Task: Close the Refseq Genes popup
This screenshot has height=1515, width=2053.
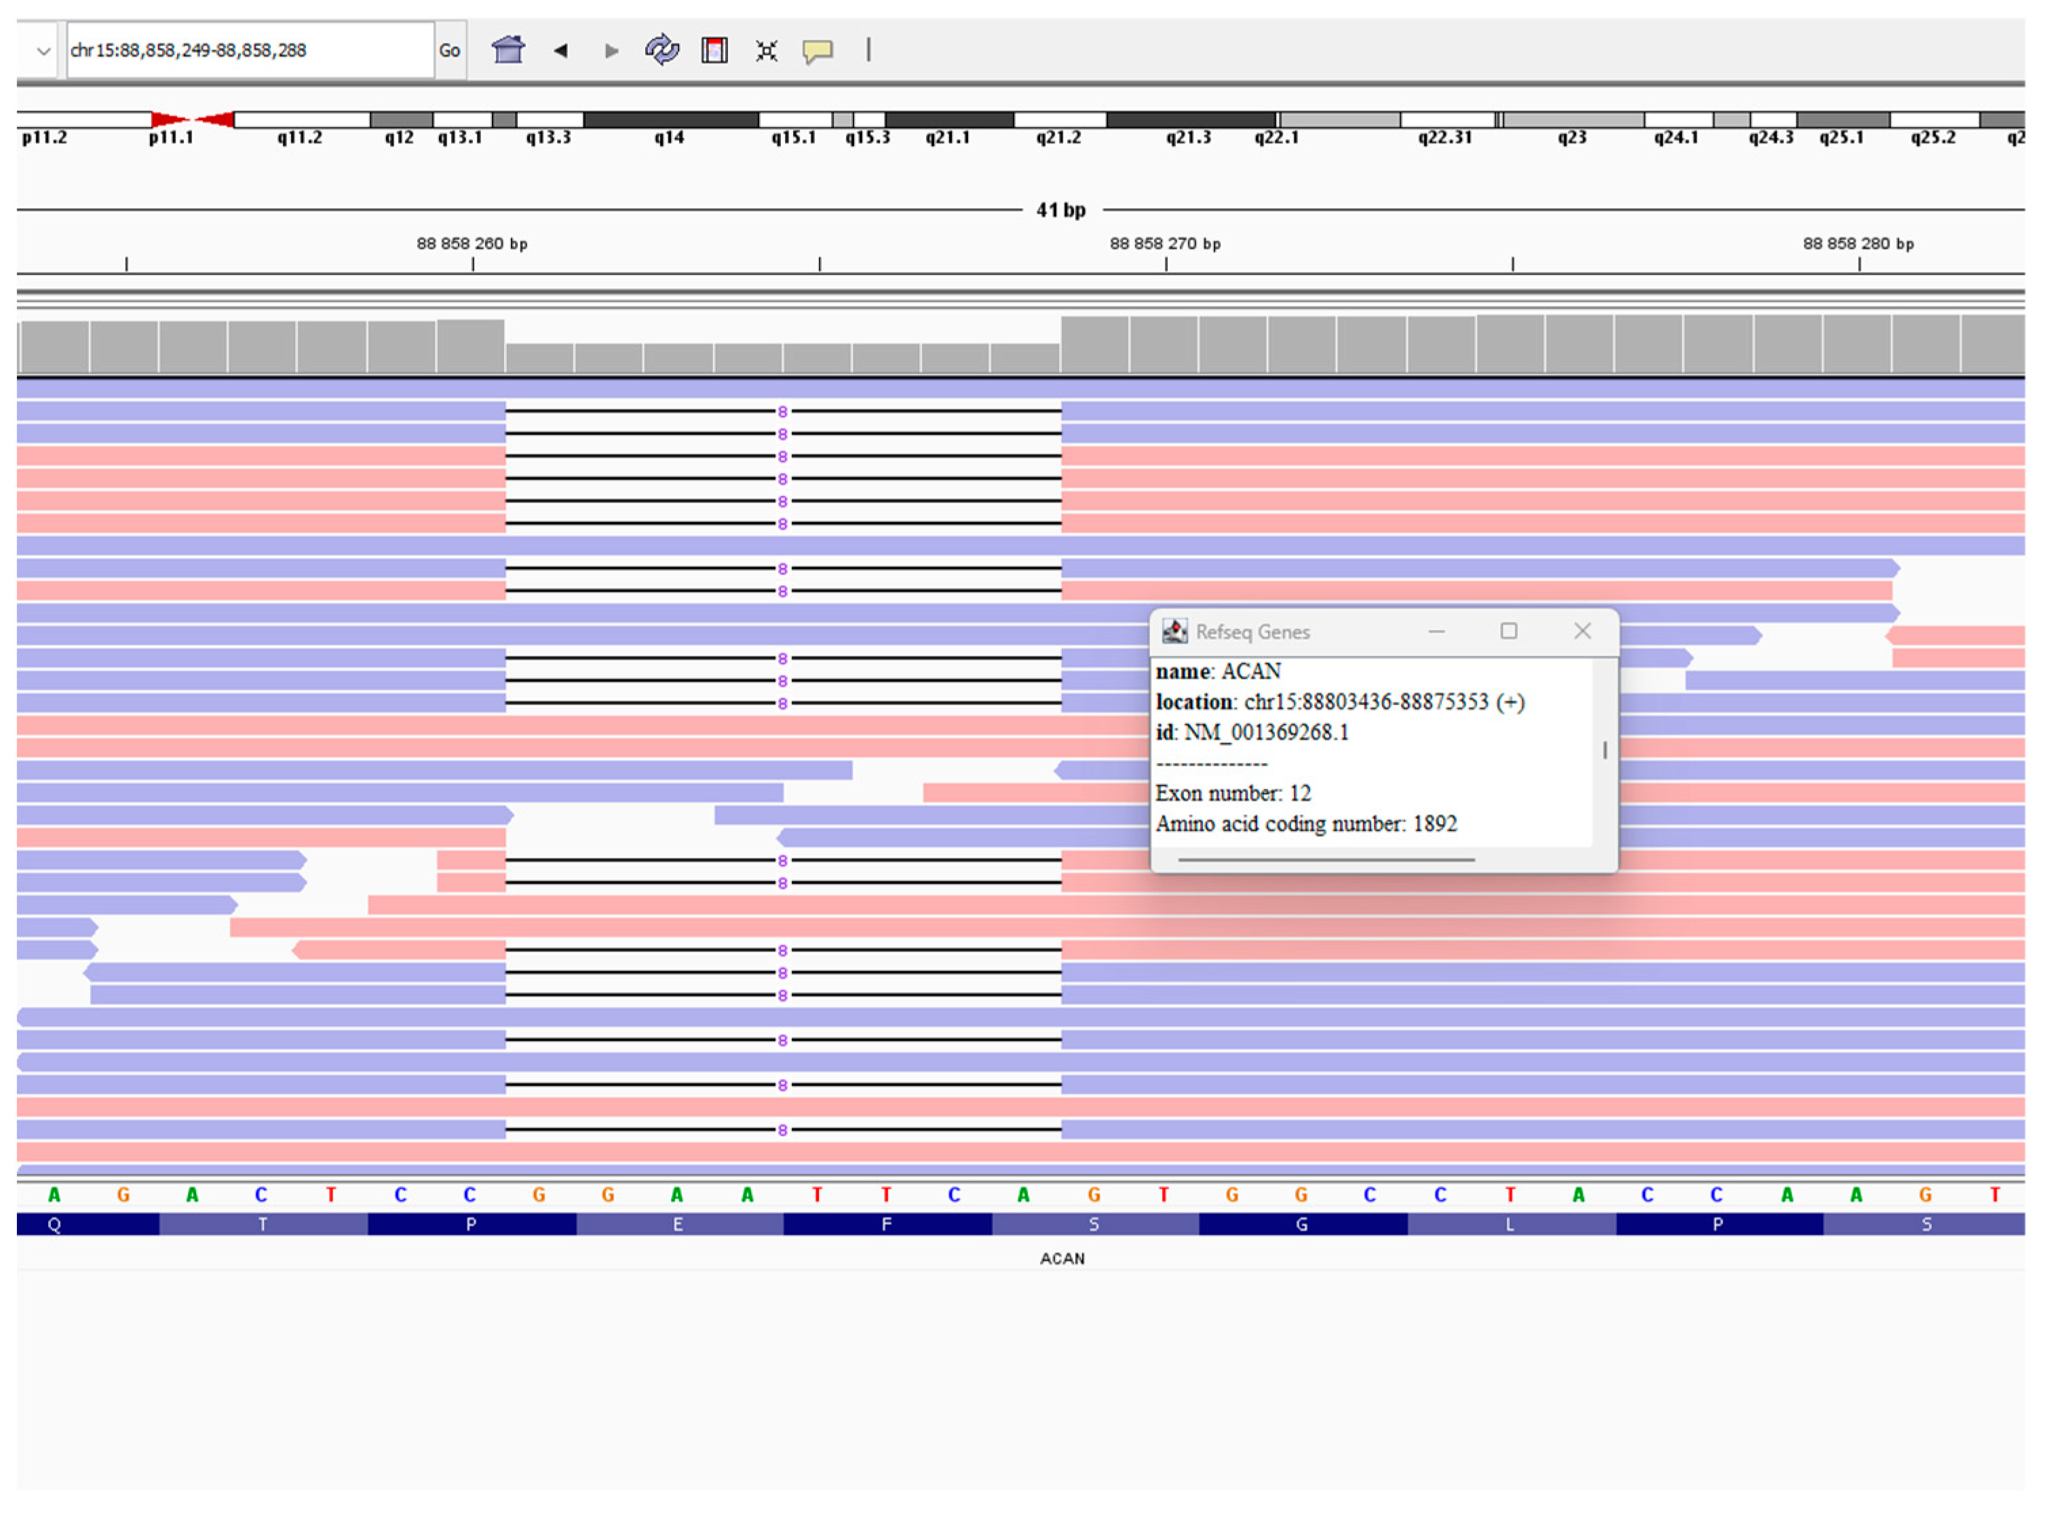Action: click(x=1582, y=632)
